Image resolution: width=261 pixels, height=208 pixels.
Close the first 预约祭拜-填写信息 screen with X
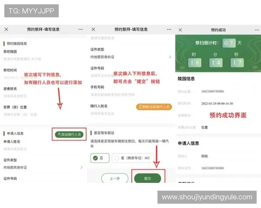click(7, 29)
